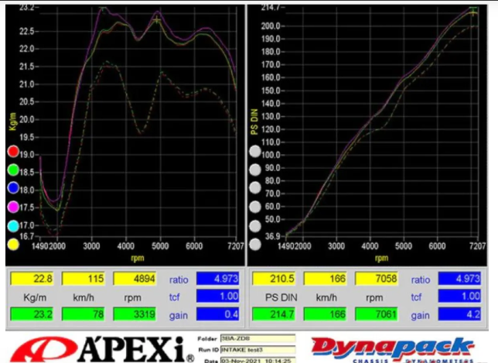
Task: Toggle the yellow run indicator on torque graph
Action: tap(13, 245)
